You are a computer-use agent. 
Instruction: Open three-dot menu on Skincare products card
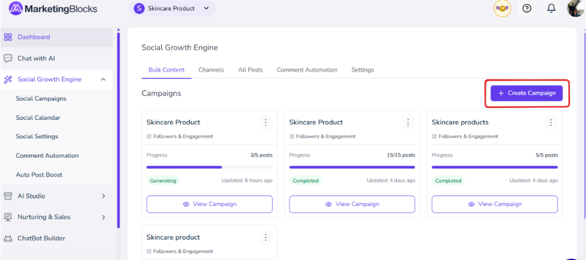[x=550, y=122]
